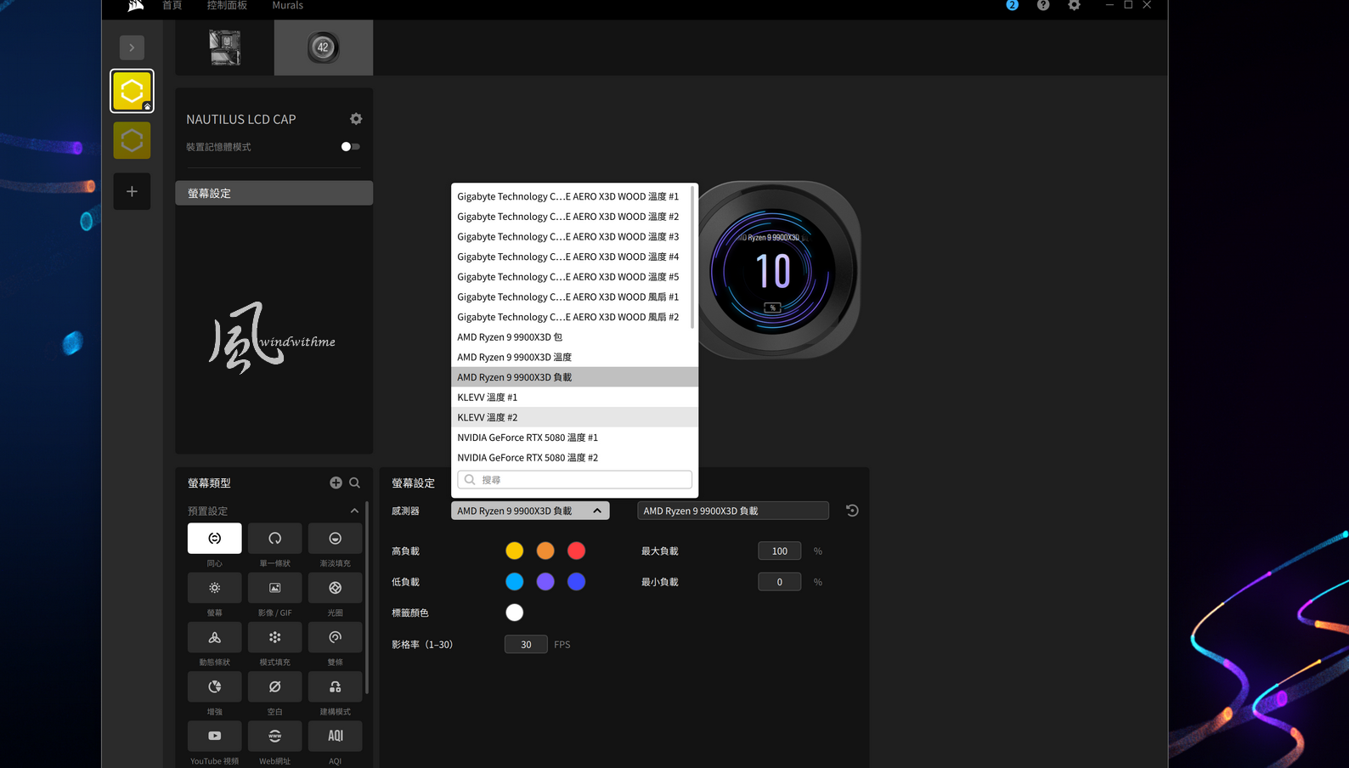Choose Gigabyte AERO X3D WOOD 溫度 #1 sensor
The height and width of the screenshot is (768, 1349).
click(573, 196)
